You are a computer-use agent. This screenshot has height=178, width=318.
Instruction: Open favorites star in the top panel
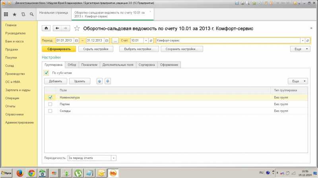pyautogui.click(x=15, y=14)
